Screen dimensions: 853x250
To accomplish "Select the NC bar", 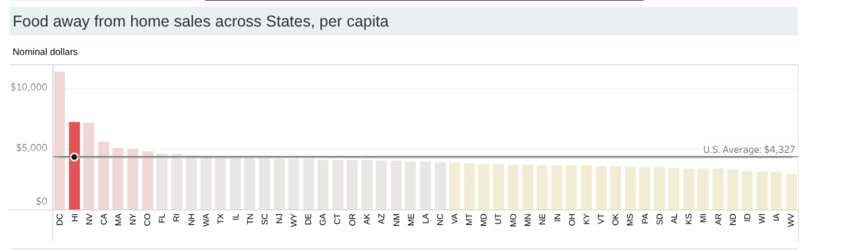I will 440,186.
